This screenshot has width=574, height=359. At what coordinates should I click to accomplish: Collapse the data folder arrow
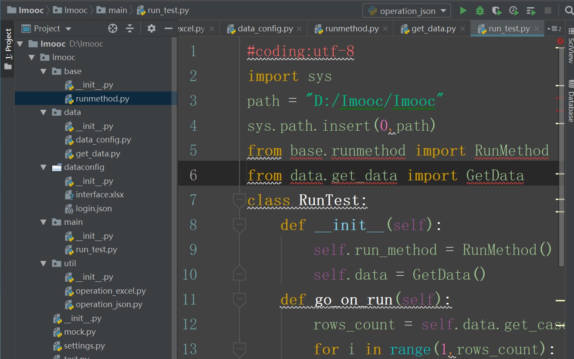click(43, 112)
